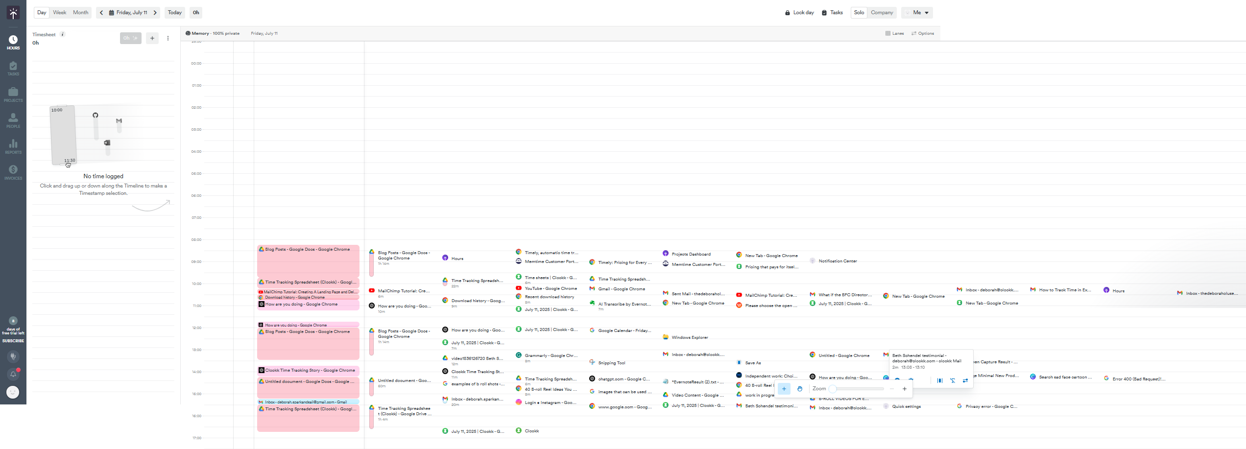Click the Timely logo icon
Viewport: 1246px width, 449px height.
coord(13,13)
